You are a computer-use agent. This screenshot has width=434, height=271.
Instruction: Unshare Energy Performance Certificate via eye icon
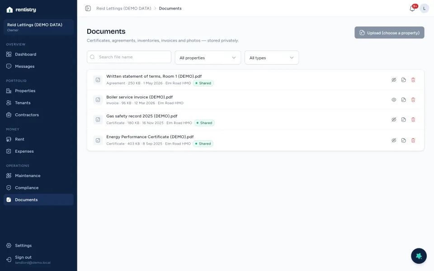pyautogui.click(x=394, y=140)
